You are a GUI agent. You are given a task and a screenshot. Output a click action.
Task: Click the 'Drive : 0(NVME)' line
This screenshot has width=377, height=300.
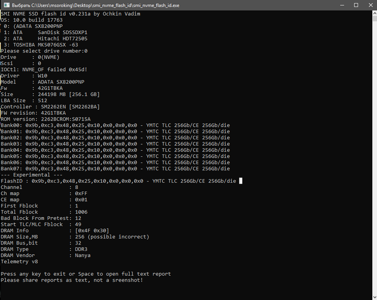tap(30, 57)
